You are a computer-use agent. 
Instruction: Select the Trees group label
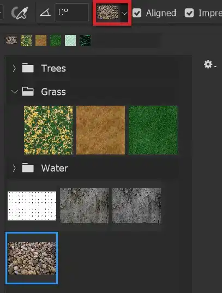[53, 68]
